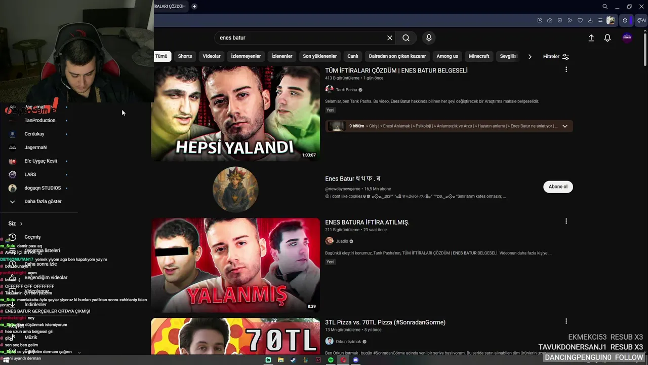Open the notifications bell
648x365 pixels.
(x=607, y=38)
